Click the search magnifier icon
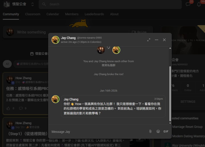 point(44,4)
